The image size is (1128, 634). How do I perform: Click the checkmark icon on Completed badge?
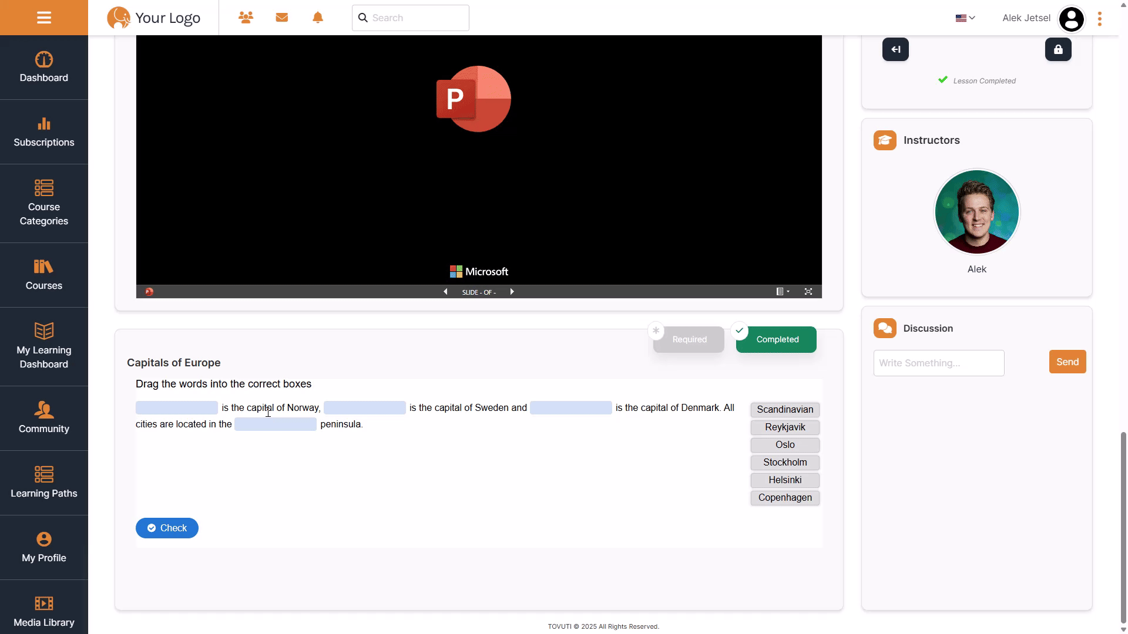[x=740, y=331]
